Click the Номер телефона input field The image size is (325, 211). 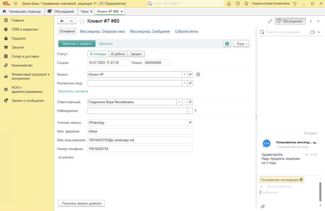coord(140,149)
